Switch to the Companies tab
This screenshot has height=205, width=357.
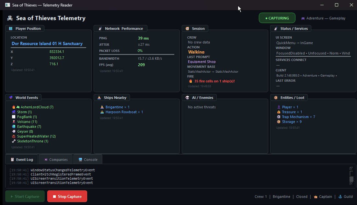[x=56, y=160]
